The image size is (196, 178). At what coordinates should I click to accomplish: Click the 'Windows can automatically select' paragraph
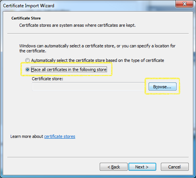[x=97, y=48]
